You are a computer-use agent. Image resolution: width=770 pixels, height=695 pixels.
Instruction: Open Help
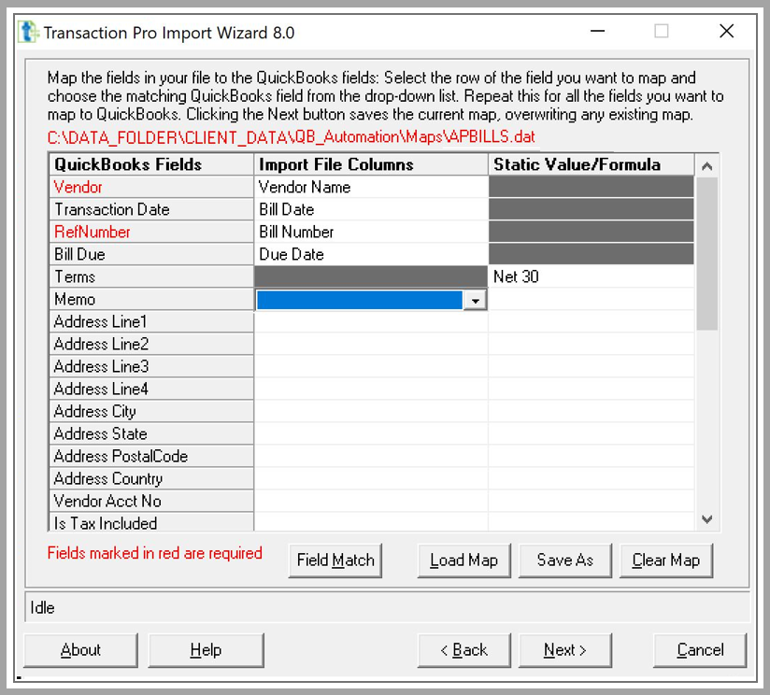pos(206,650)
